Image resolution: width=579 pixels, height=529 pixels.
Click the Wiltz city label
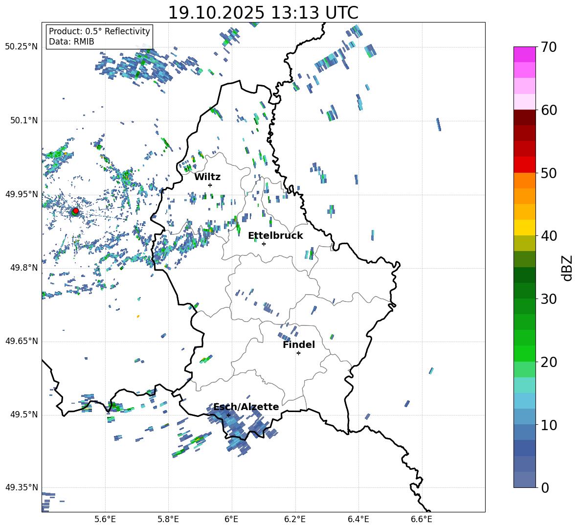point(207,177)
